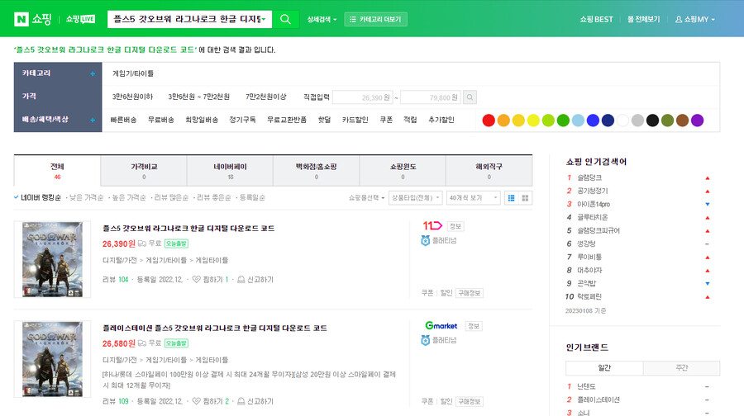Switch popular brands to 주간 tab
Screen dimensions: 744x416
point(681,367)
